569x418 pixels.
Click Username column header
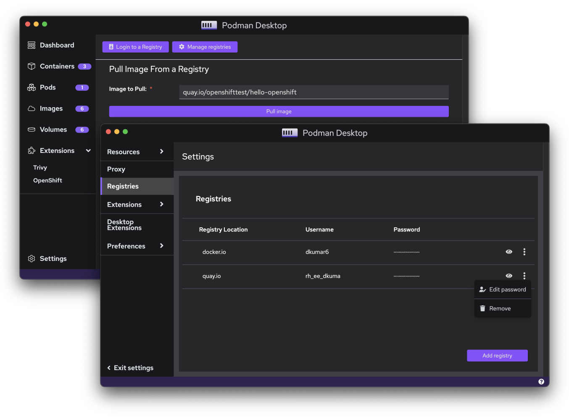tap(319, 229)
